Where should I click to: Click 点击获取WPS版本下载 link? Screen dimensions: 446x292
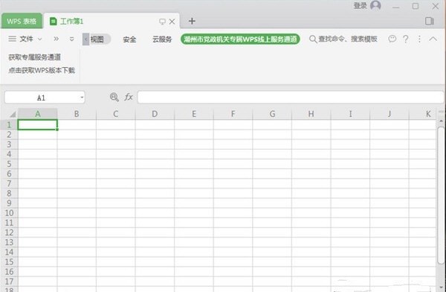[42, 70]
